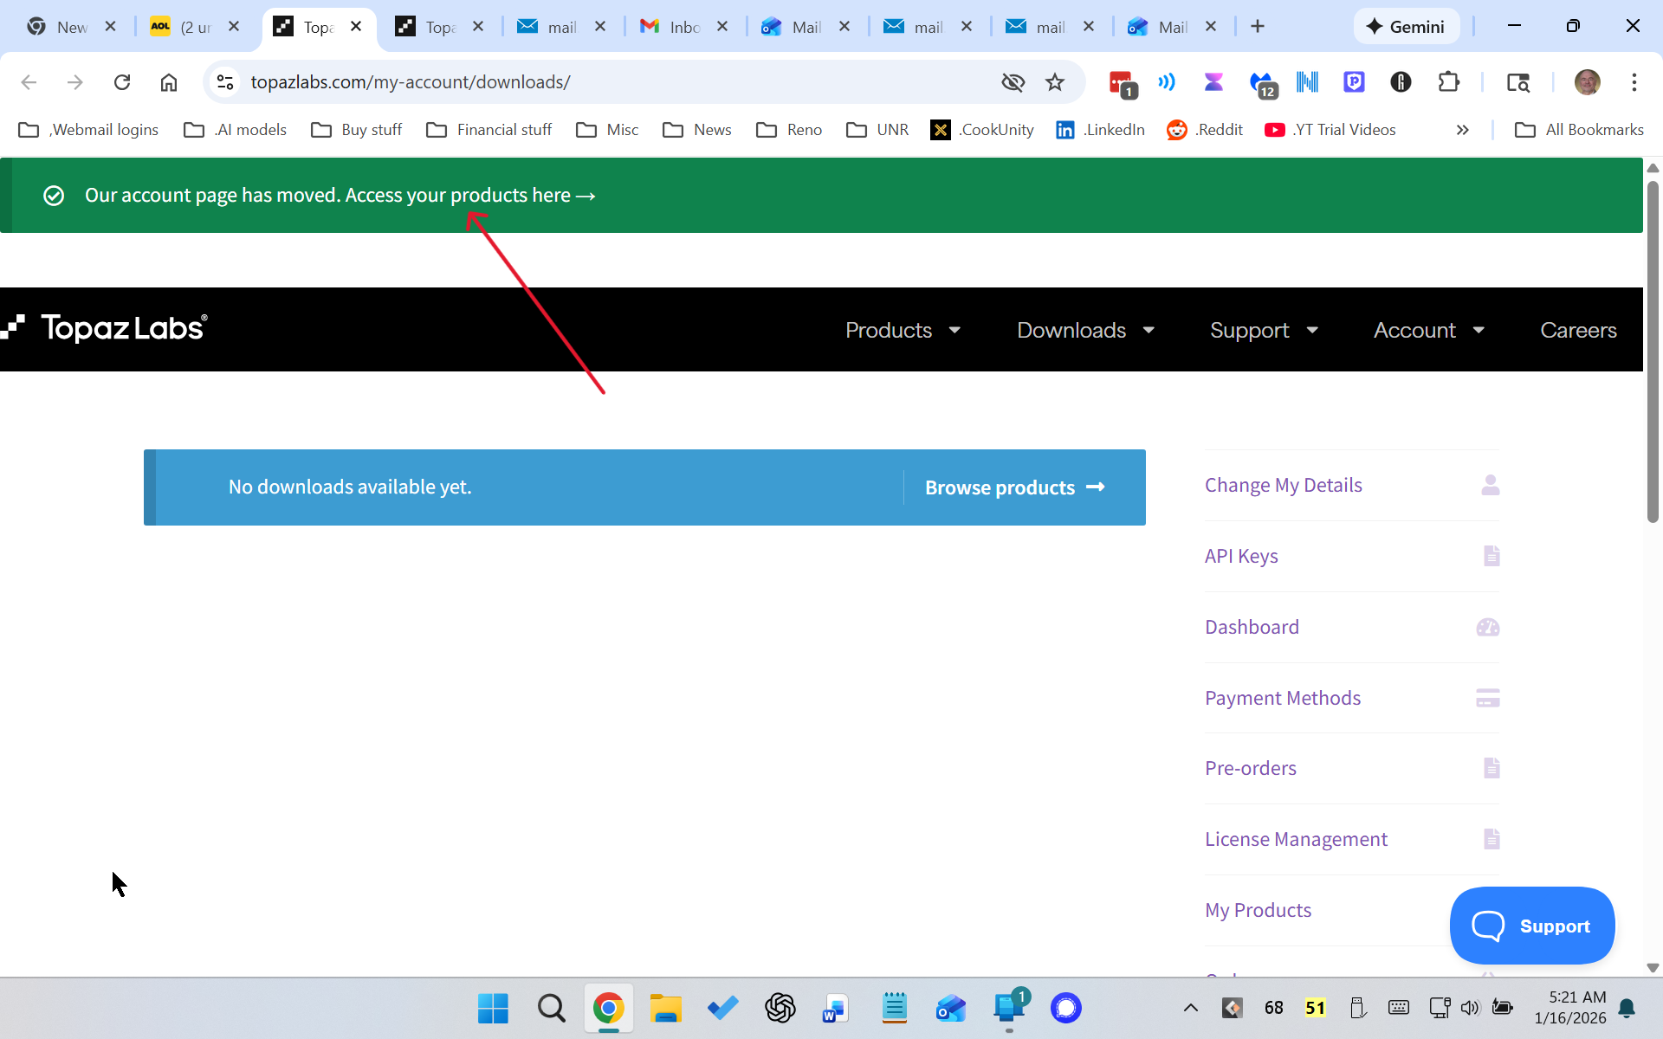This screenshot has height=1039, width=1663.
Task: Open the site information toggle in address bar
Action: pos(225,82)
